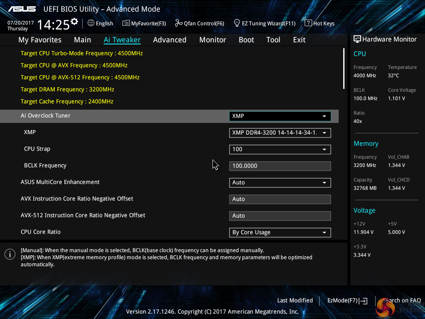Click the BCLK Frequency input field
The image size is (425, 319).
280,166
